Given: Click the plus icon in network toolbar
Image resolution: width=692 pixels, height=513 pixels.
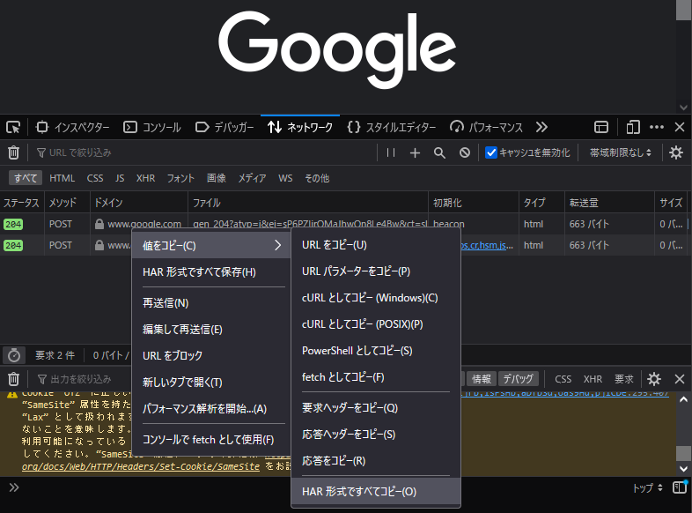Looking at the screenshot, I should pos(415,152).
